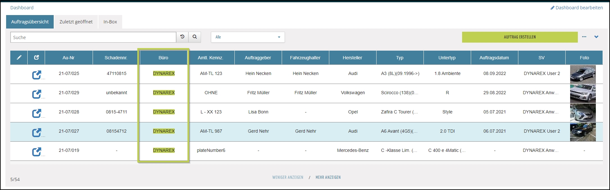
Task: Open order 21-07/028 via its open icon
Action: (36, 113)
